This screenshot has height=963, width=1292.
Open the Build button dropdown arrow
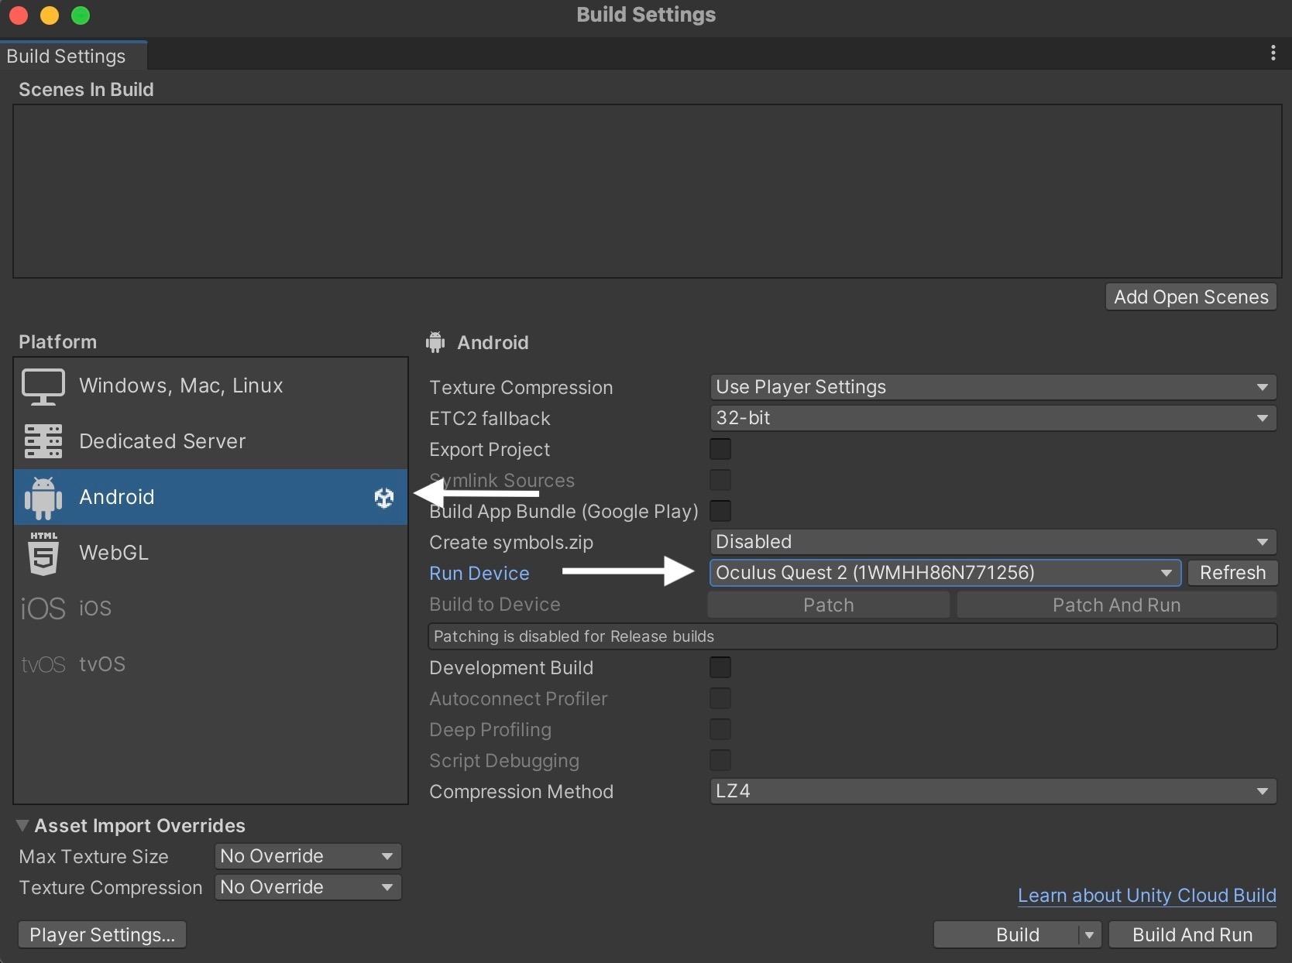(1089, 935)
